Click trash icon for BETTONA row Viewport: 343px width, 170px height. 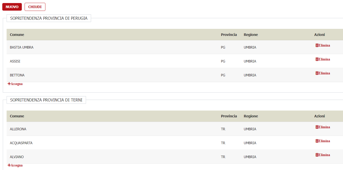[x=317, y=73]
